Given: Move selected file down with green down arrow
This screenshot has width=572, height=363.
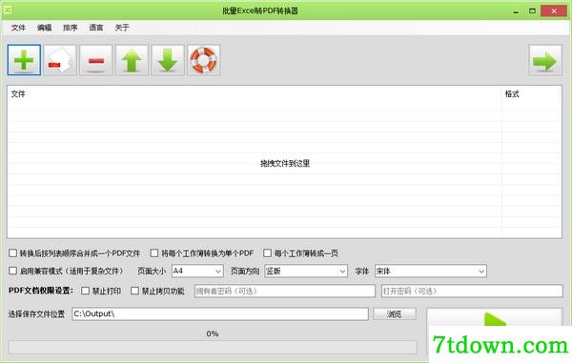Looking at the screenshot, I should click(x=168, y=60).
